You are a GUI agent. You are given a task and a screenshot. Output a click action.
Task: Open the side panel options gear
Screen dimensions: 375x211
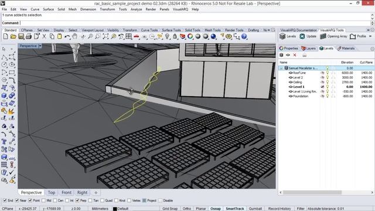pos(373,49)
